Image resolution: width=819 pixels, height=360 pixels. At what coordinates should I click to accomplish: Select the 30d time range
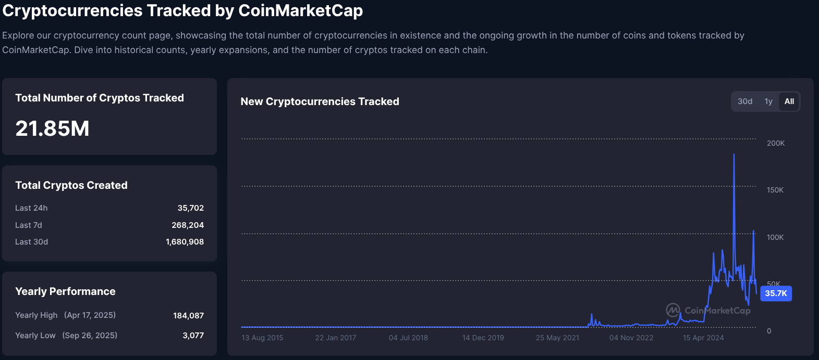[x=744, y=101]
